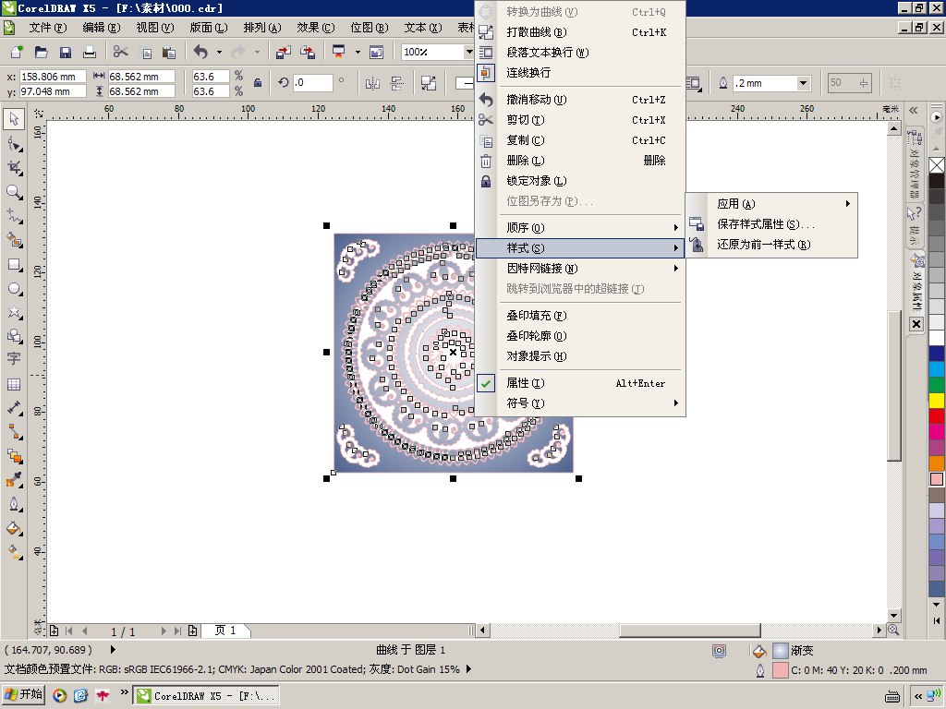
Task: Click the no-fill X swatch
Action: click(x=937, y=165)
